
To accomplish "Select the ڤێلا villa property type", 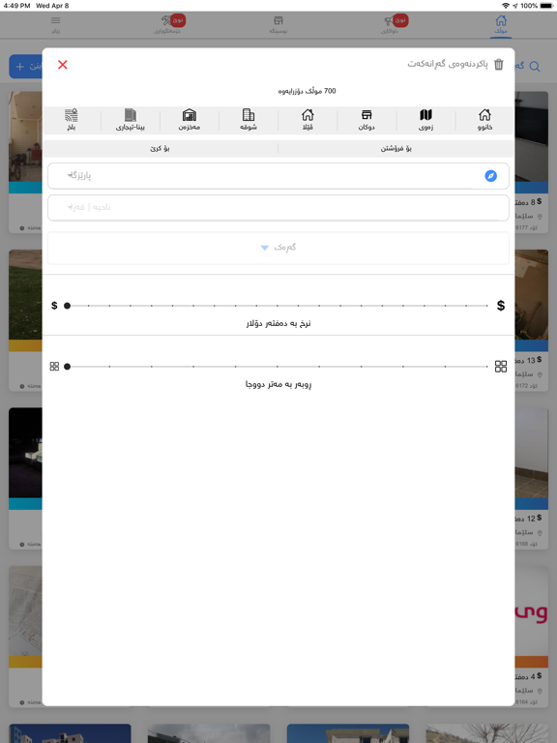I will (x=308, y=119).
